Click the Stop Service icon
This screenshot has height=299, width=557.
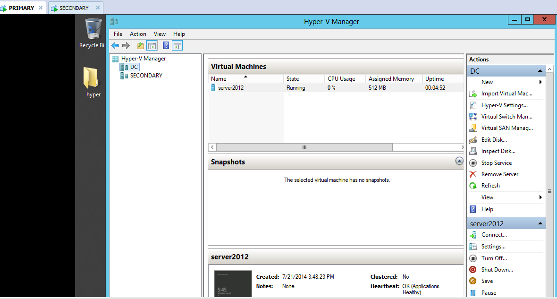tap(473, 163)
